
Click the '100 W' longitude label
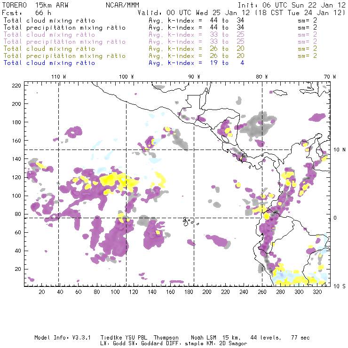(127, 77)
